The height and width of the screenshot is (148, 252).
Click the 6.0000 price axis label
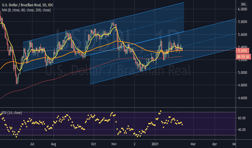[242, 9]
